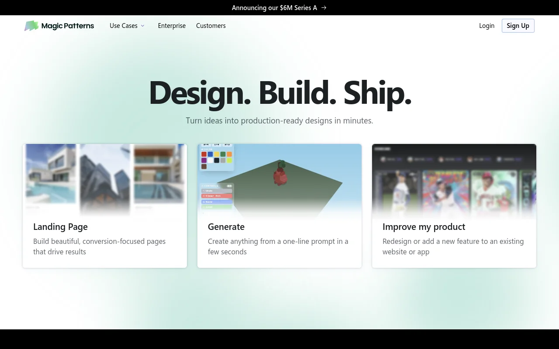Screen dimensions: 559x349
Task: Open the Use Cases menu
Action: [124, 26]
